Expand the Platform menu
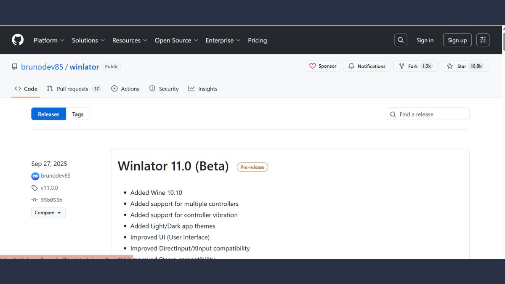 [49, 40]
